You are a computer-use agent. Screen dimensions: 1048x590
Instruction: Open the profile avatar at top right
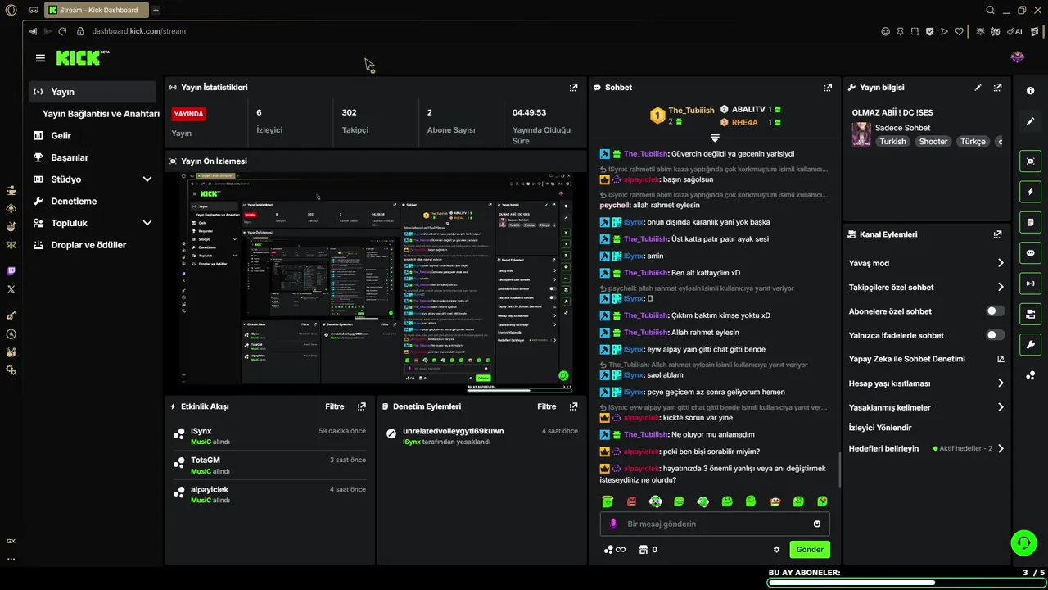click(x=1018, y=57)
